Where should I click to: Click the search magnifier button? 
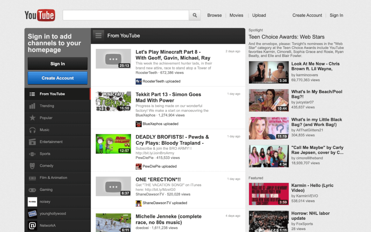point(195,15)
